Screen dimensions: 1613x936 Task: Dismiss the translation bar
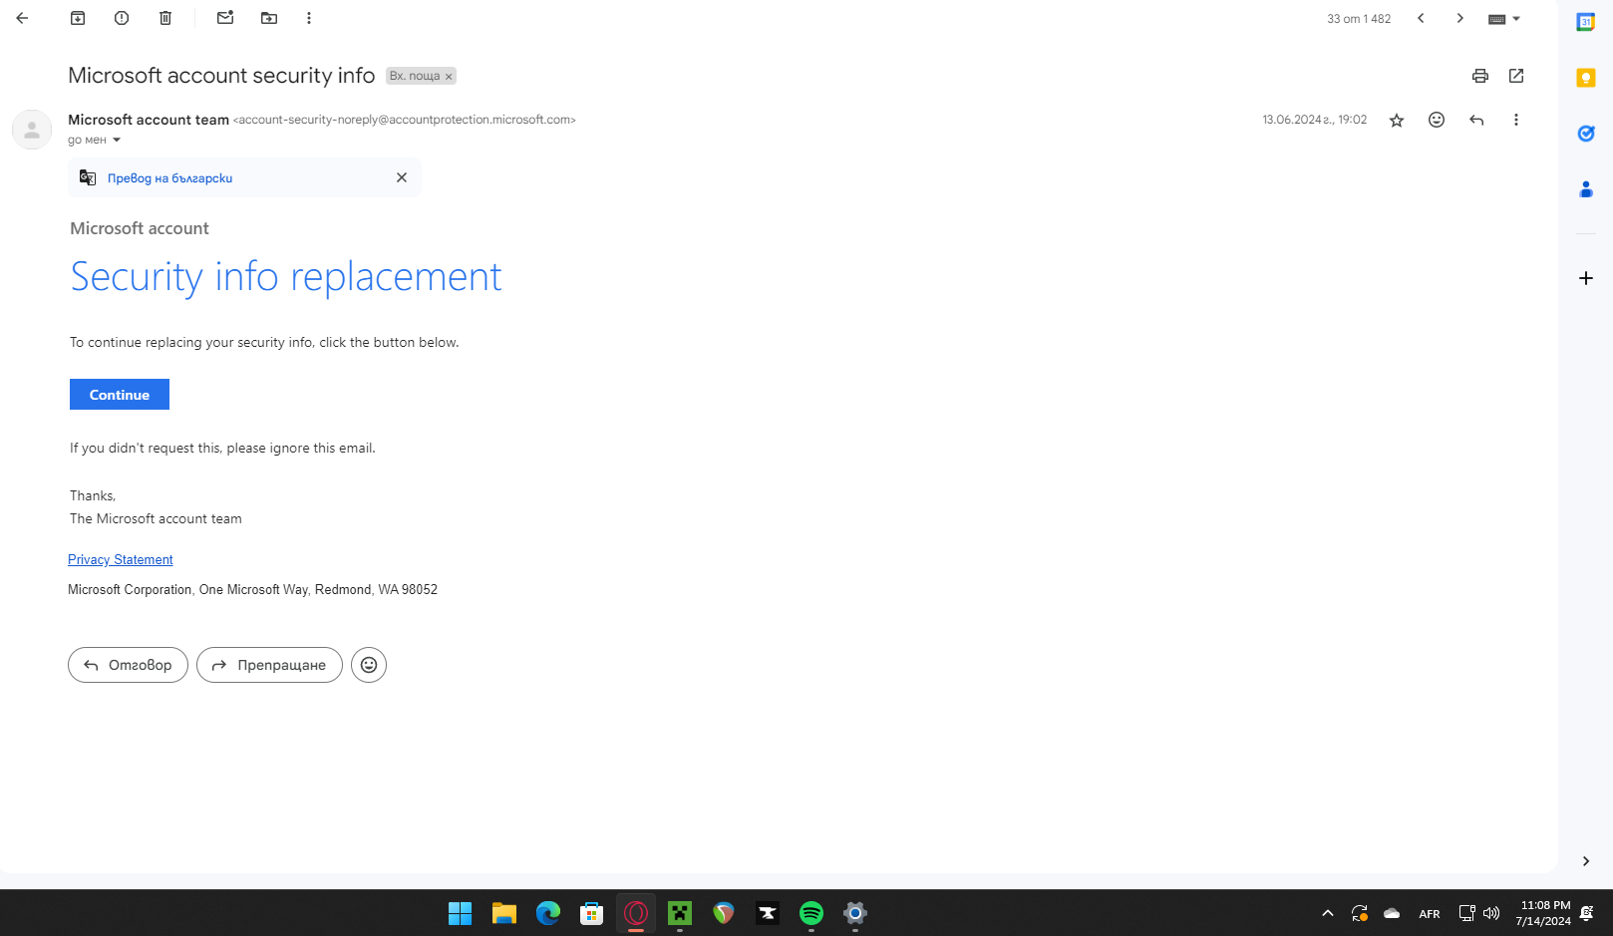tap(402, 177)
